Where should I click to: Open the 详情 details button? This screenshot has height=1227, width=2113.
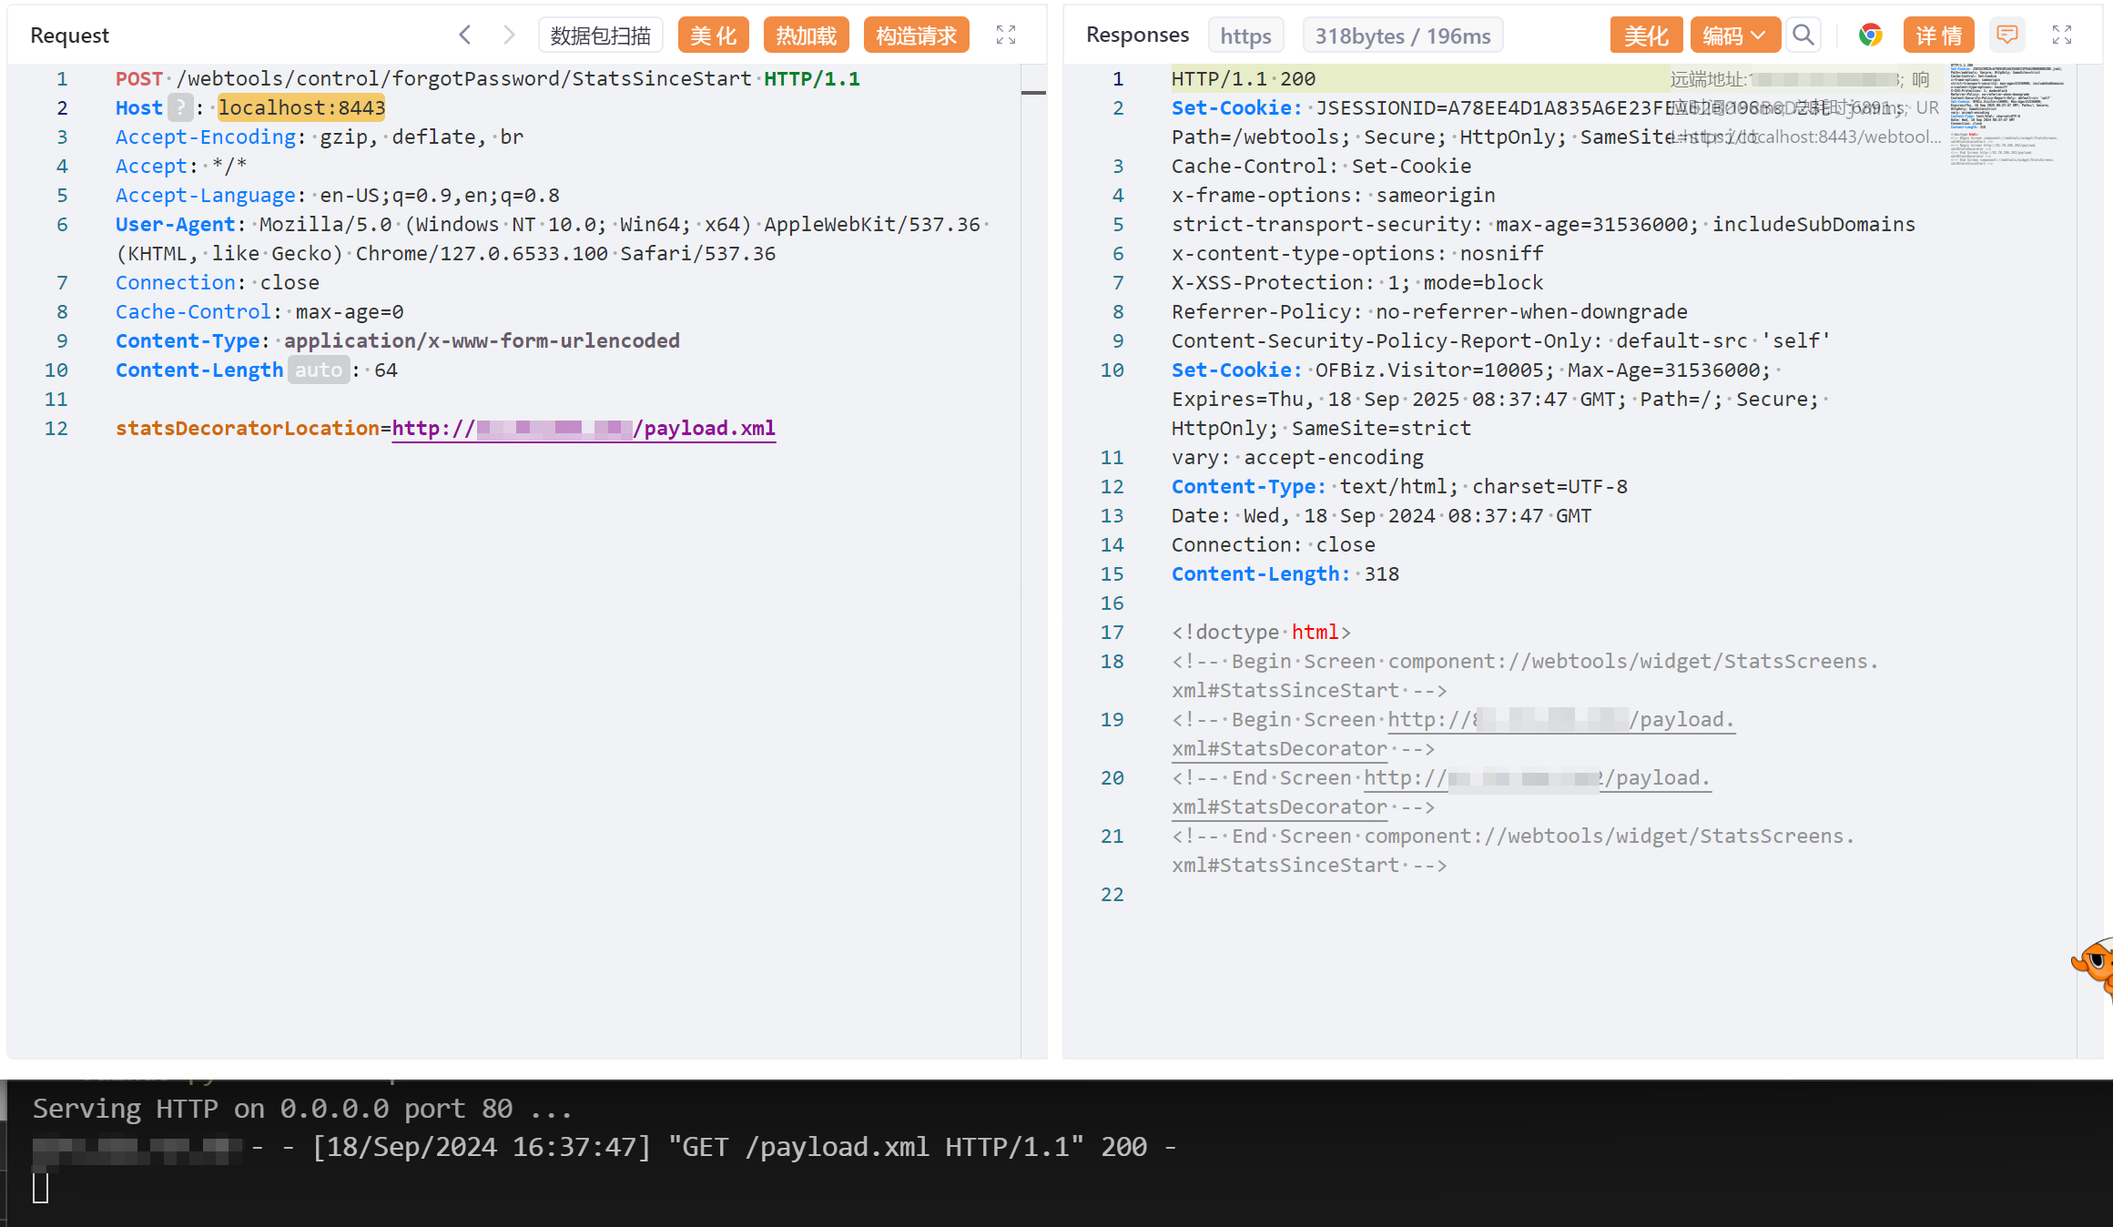(1938, 35)
